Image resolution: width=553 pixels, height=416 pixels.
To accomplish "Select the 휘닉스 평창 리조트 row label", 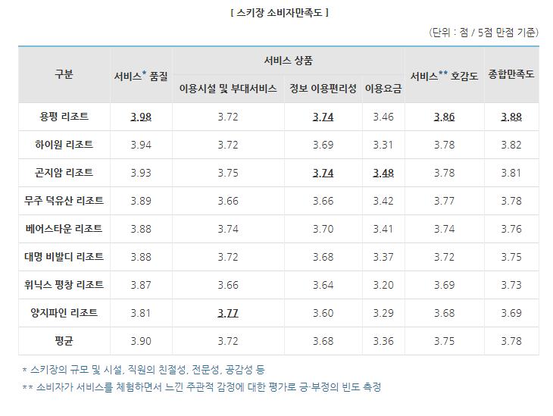I will (64, 285).
